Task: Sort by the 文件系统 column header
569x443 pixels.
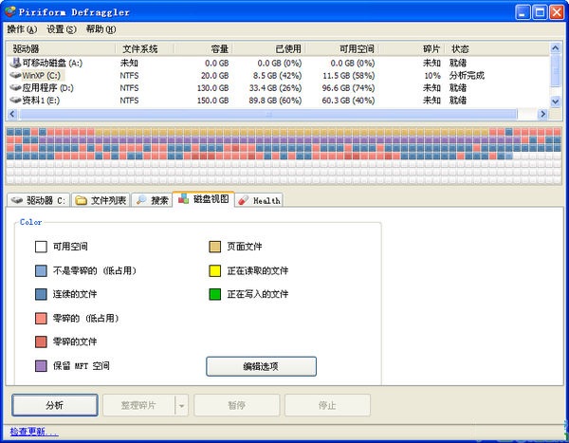Action: tap(144, 48)
